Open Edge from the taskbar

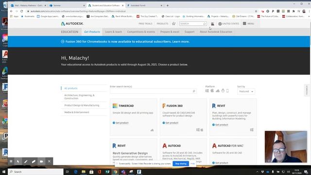tap(76, 172)
